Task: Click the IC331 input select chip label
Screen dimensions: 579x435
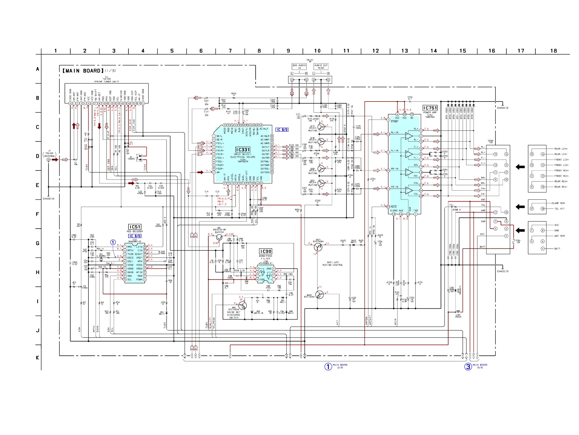Action: 243,150
